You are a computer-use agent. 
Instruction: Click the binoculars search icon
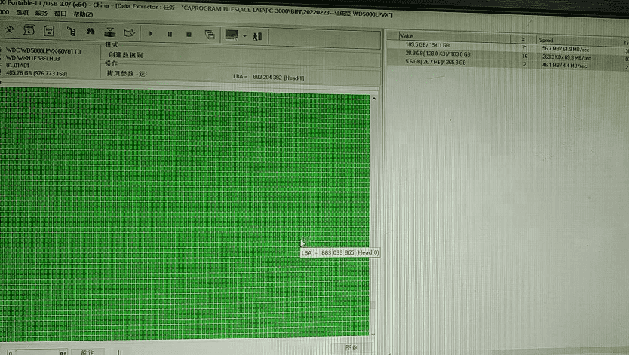click(x=91, y=32)
